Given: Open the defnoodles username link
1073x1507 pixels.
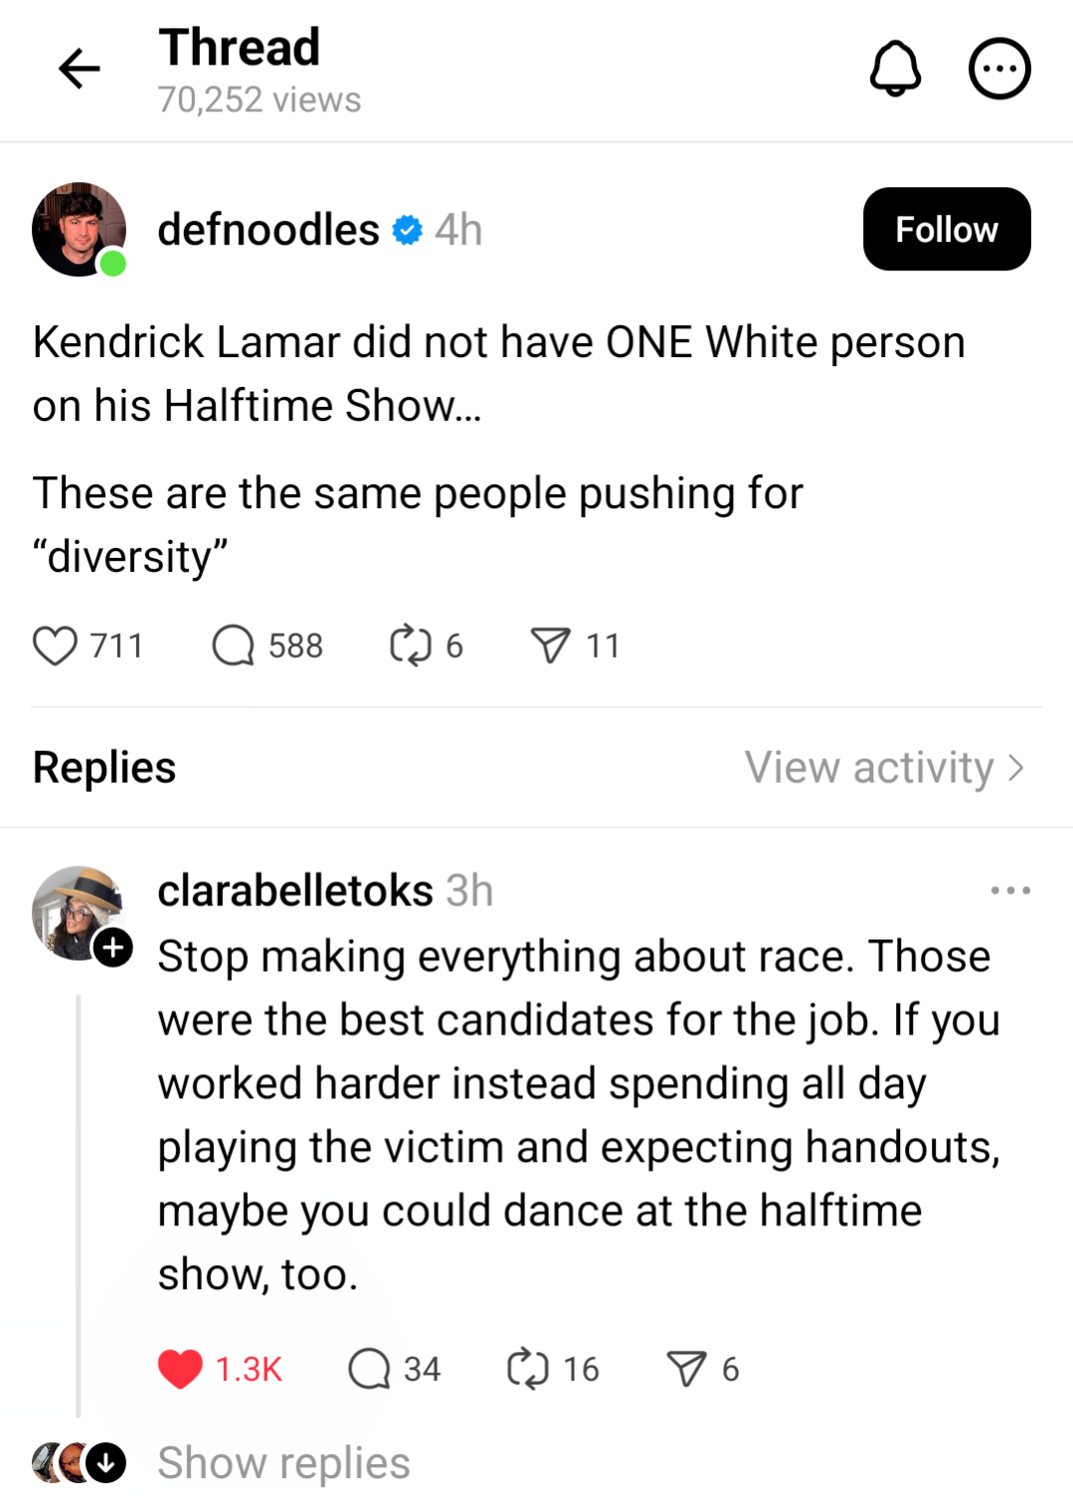Looking at the screenshot, I should pyautogui.click(x=268, y=230).
